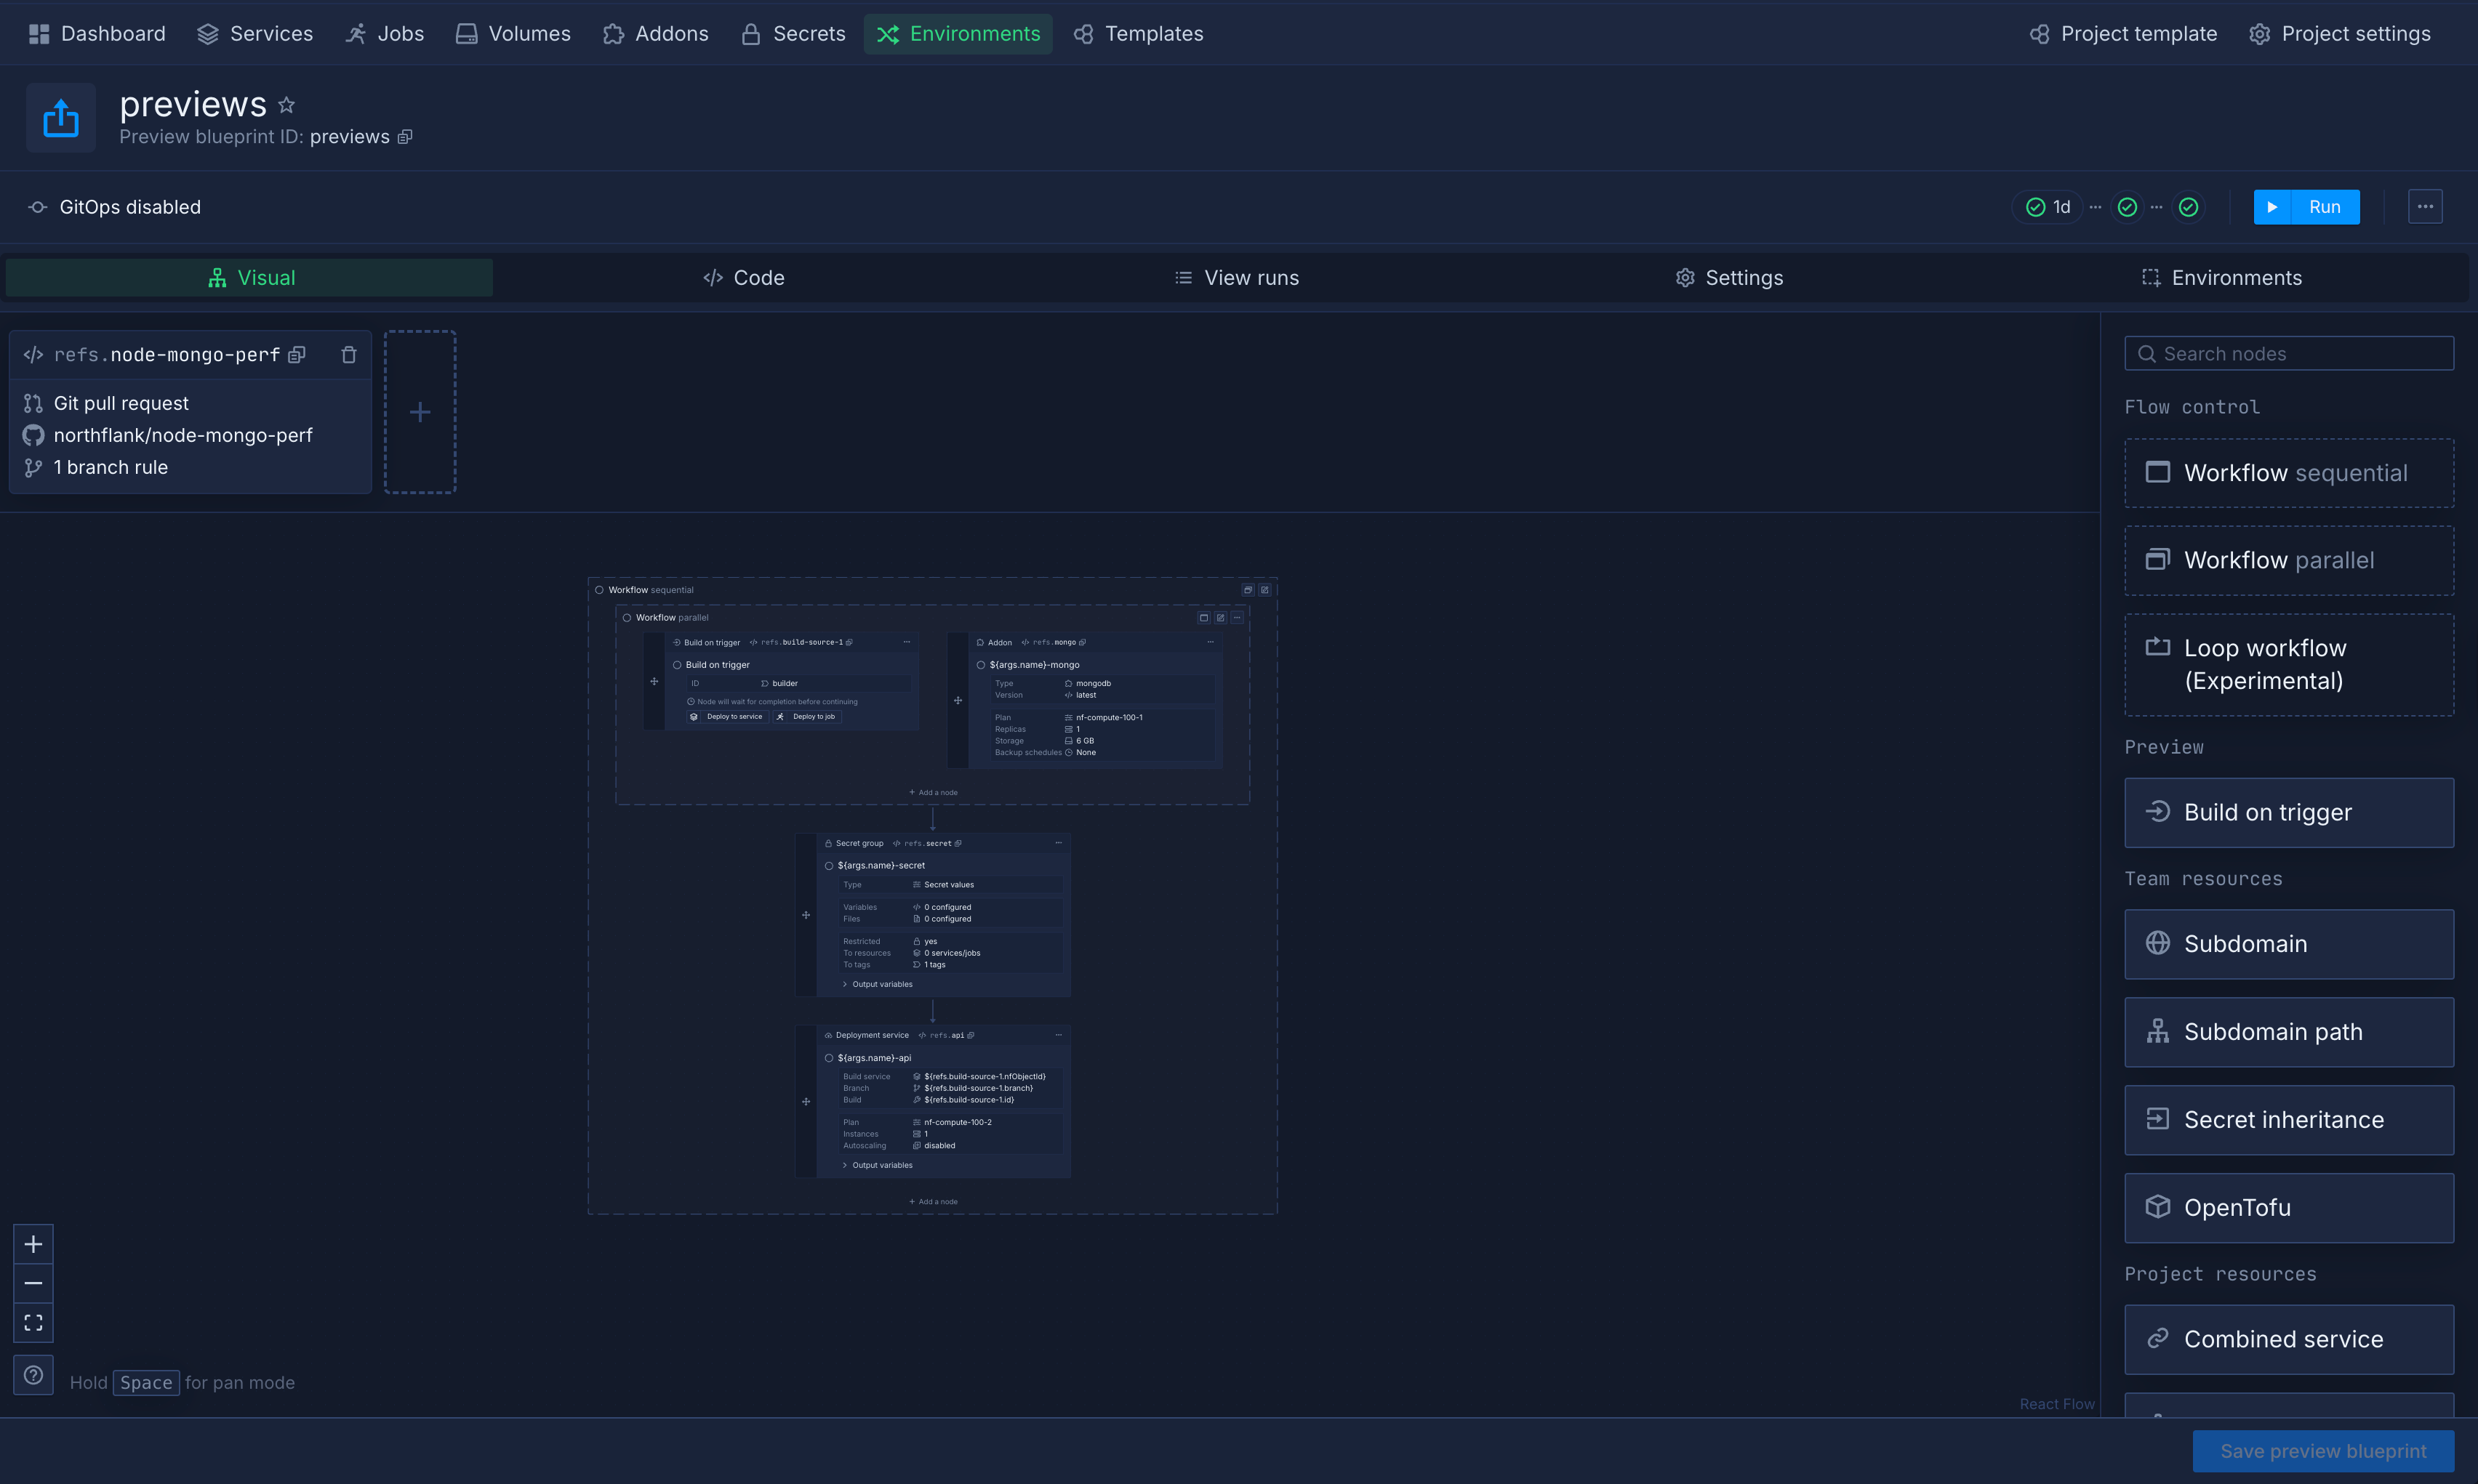2478x1484 pixels.
Task: Select the Workflow sequential run status marker
Action: 601,590
